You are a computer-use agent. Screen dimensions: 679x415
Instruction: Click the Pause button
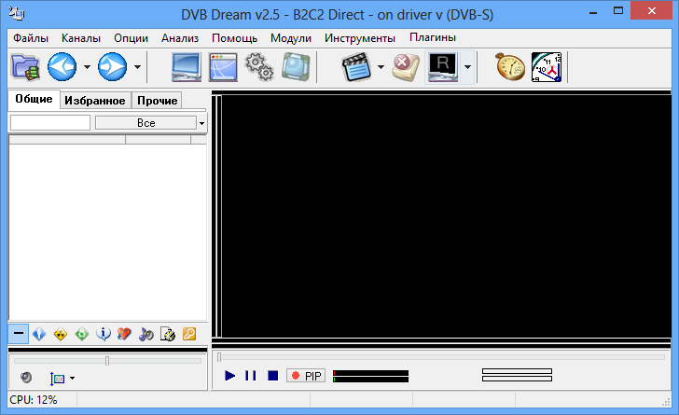point(250,376)
